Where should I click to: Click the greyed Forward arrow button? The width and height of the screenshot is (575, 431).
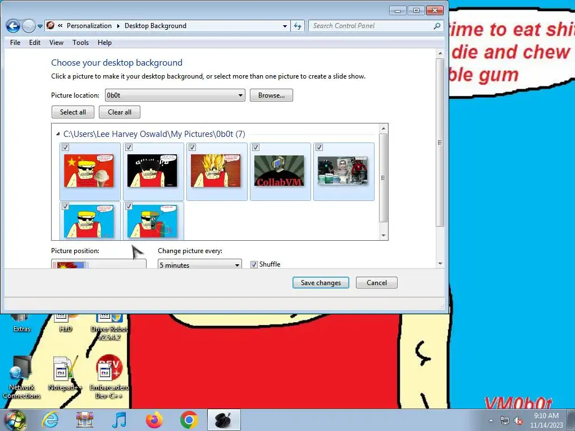[29, 26]
